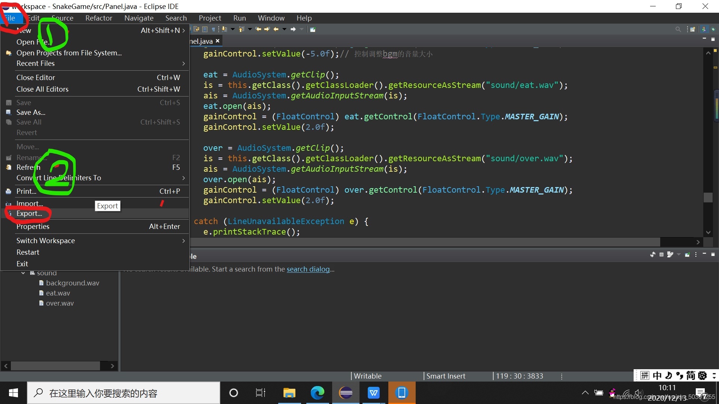Click the Next Annotation toolbar icon
This screenshot has width=719, height=404.
tap(224, 29)
